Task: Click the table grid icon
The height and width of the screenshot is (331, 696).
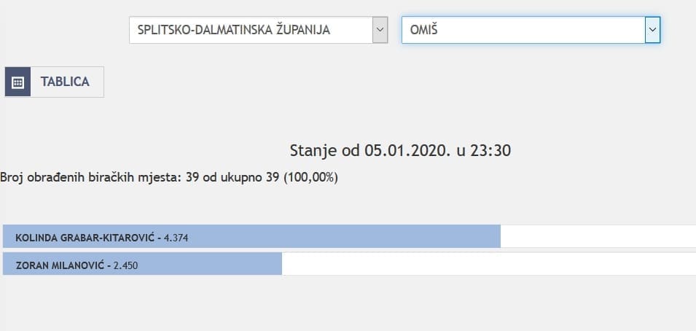Action: click(18, 82)
